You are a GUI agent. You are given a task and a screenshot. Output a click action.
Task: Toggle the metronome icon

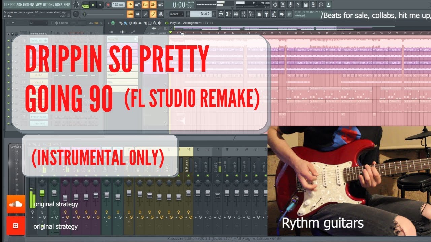click(131, 5)
